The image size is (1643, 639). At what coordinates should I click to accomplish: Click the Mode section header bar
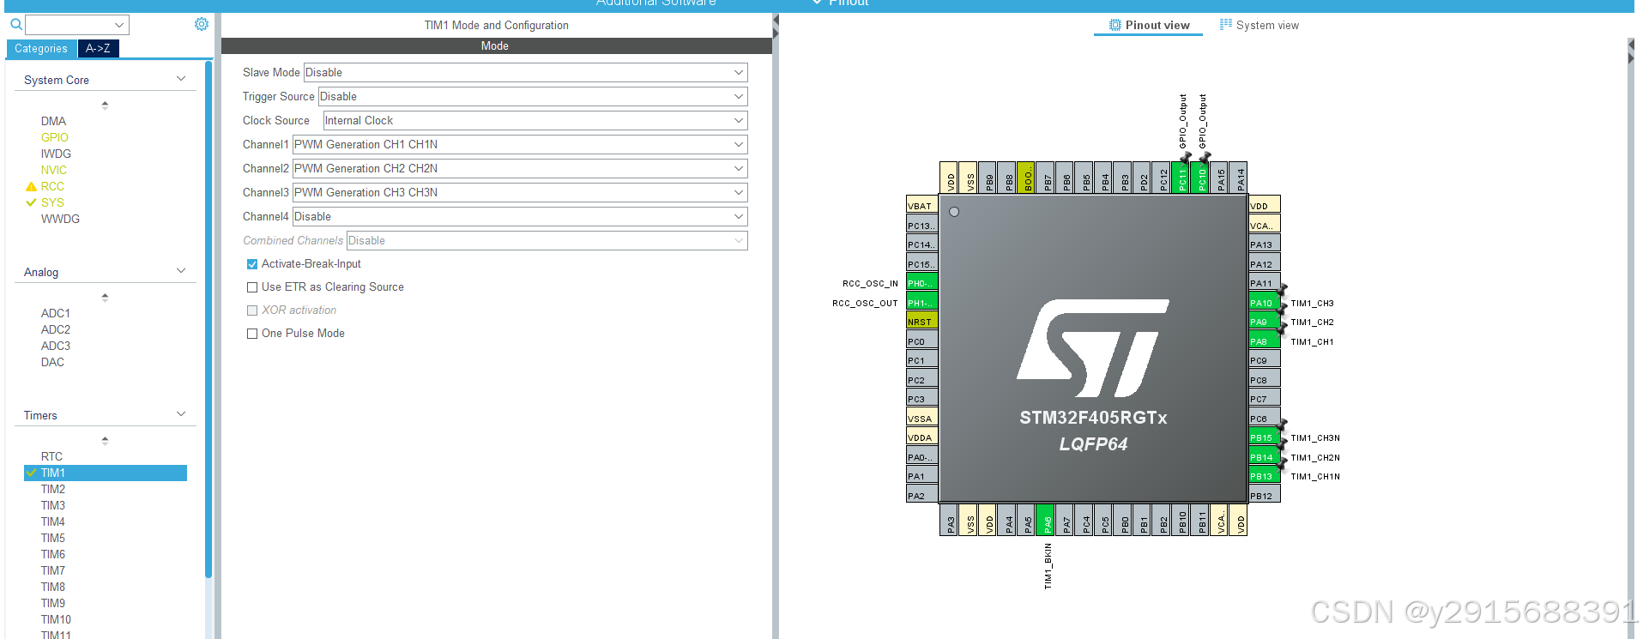pos(497,46)
